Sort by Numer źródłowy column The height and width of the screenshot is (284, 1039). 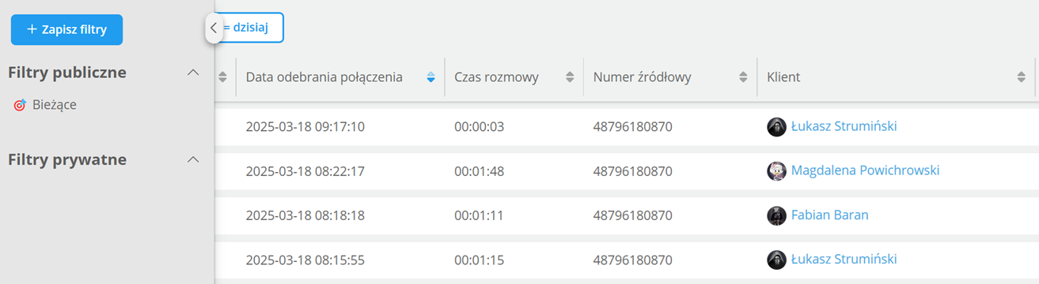click(743, 77)
